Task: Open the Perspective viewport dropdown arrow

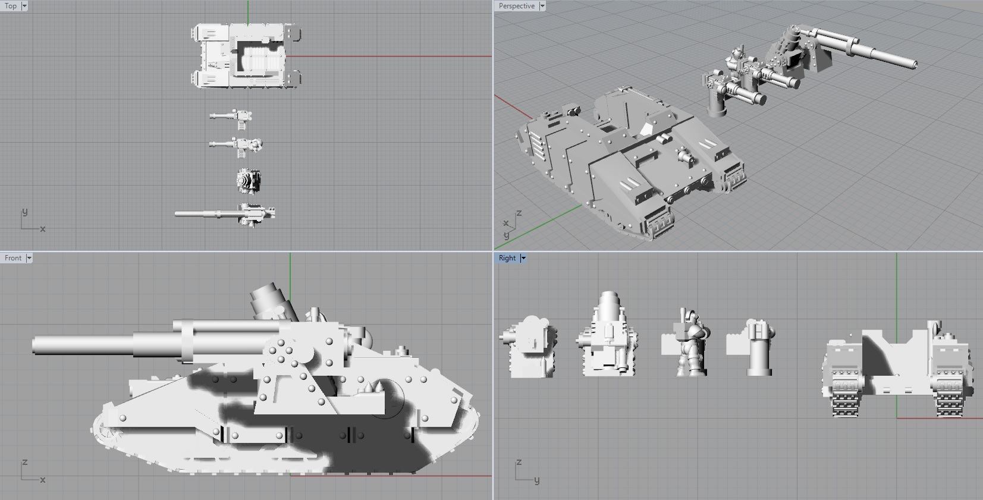Action: (x=542, y=6)
